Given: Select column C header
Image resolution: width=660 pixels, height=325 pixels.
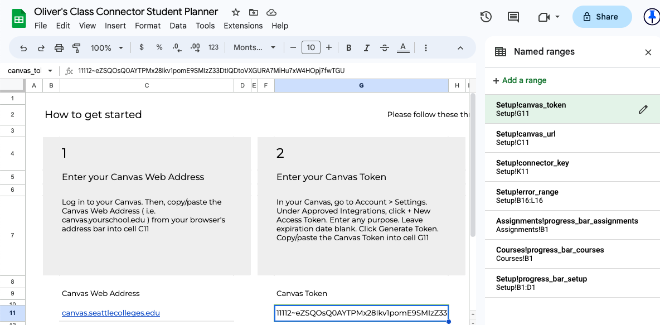Looking at the screenshot, I should tap(147, 85).
